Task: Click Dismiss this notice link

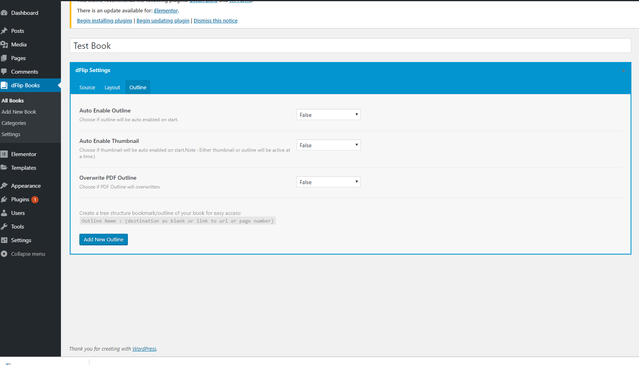Action: pyautogui.click(x=216, y=20)
